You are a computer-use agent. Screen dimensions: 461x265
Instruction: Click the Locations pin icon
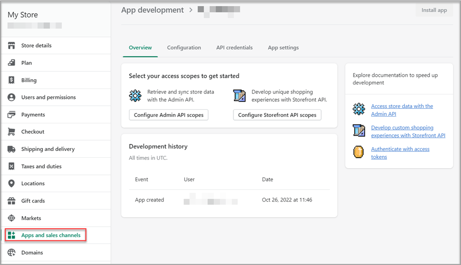coord(11,183)
